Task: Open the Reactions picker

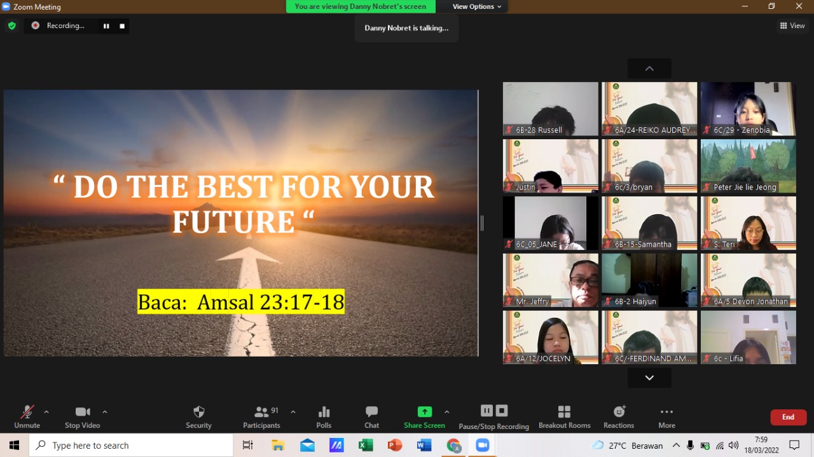Action: tap(619, 416)
